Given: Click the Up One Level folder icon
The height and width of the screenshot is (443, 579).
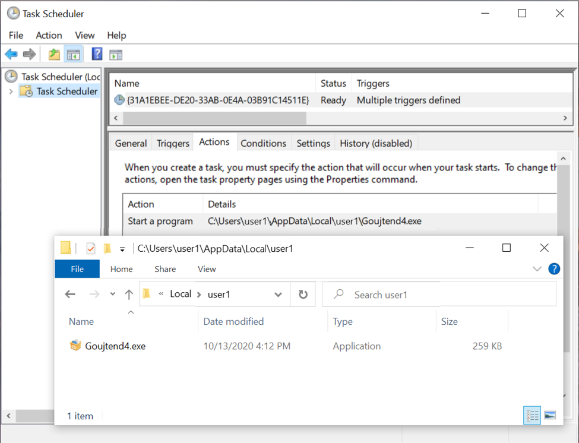Looking at the screenshot, I should [x=54, y=55].
